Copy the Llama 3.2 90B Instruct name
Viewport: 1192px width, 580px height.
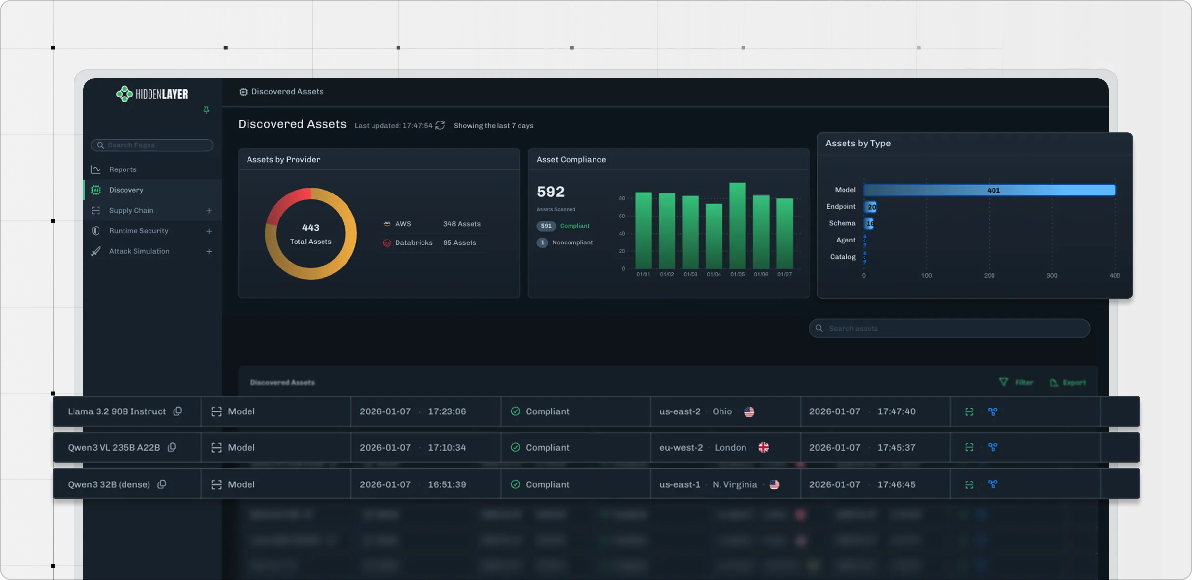[x=177, y=411]
